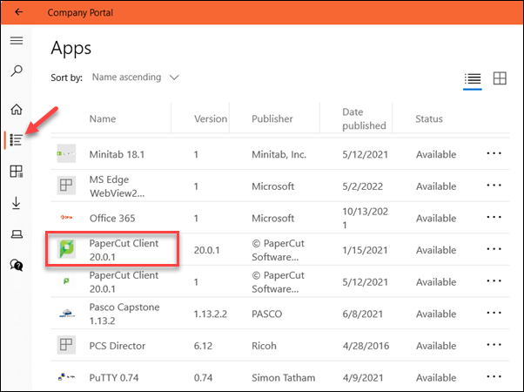The image size is (524, 392).
Task: Click the large green PaperCut Client icon
Action: click(66, 249)
